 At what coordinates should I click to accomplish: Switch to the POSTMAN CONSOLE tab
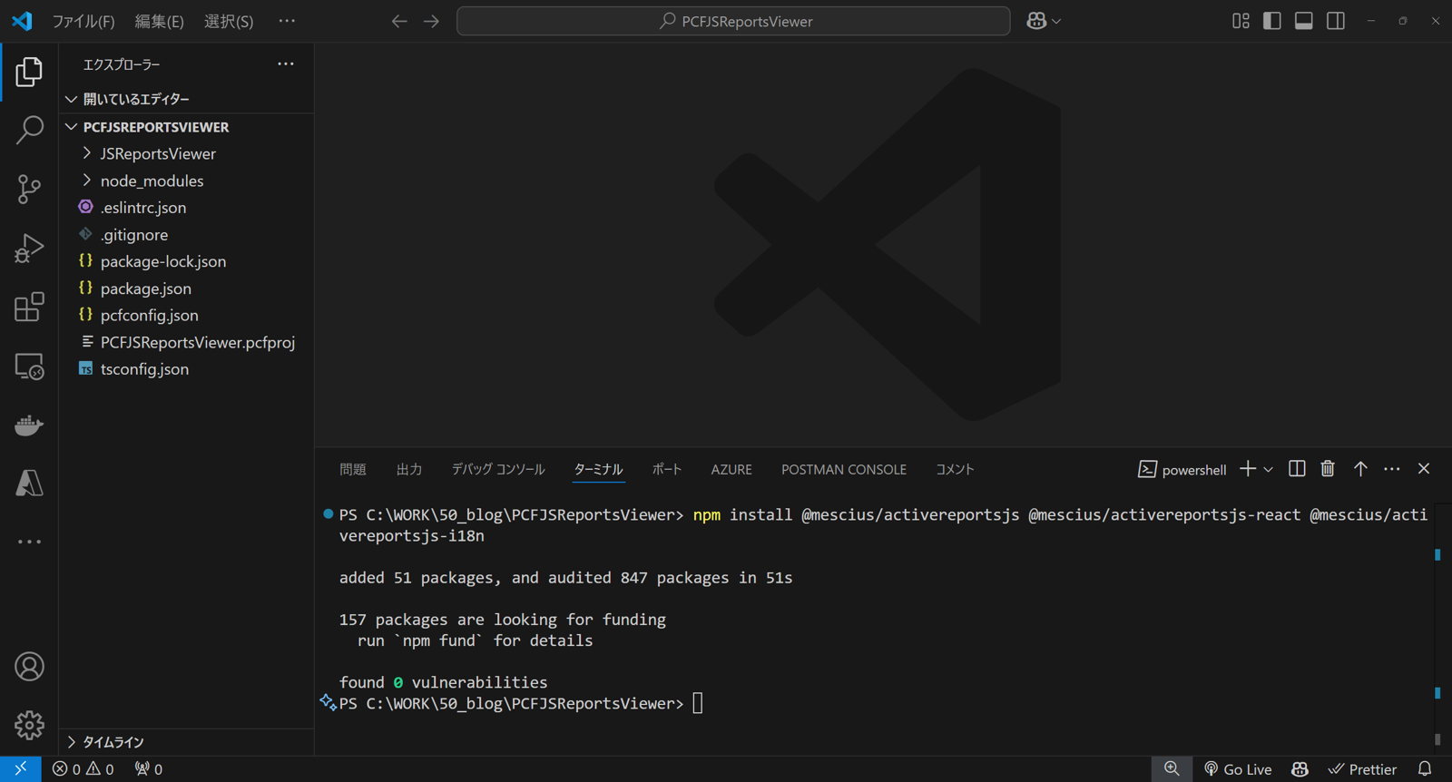click(x=844, y=469)
